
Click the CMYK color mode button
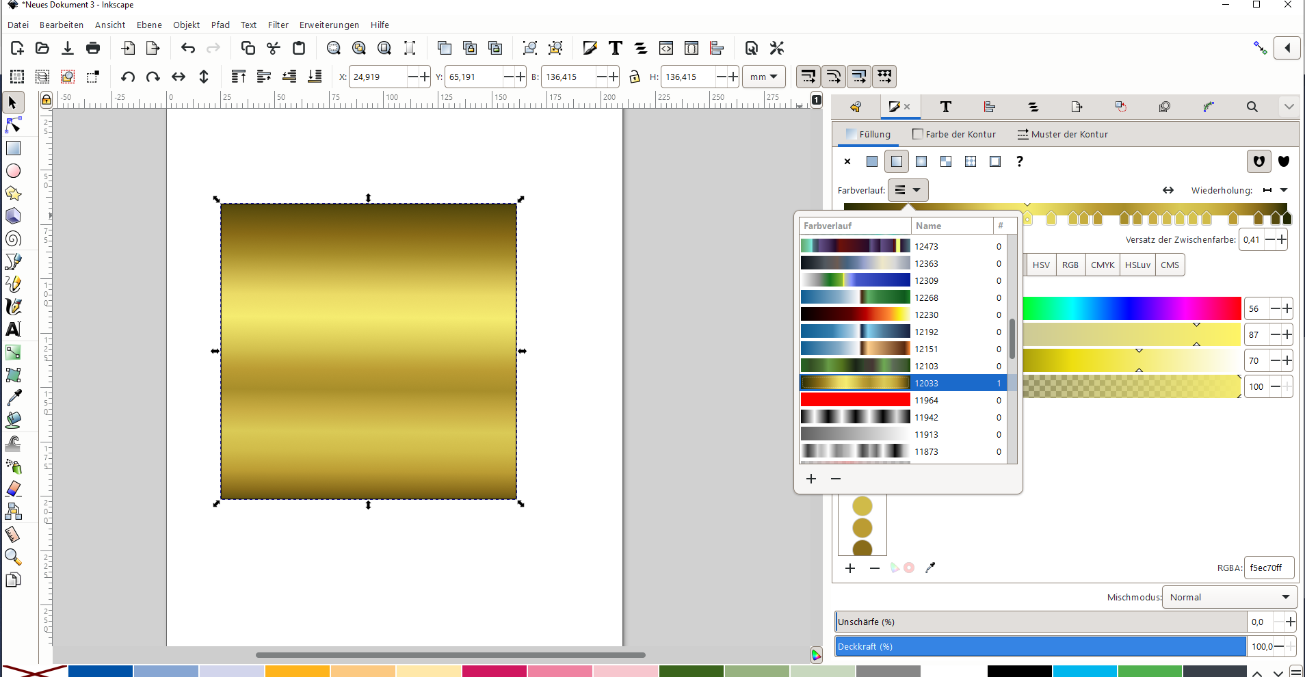click(1103, 265)
